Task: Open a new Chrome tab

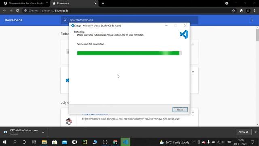Action: (103, 4)
